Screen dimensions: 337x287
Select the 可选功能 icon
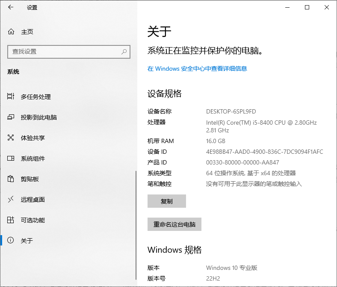point(11,220)
